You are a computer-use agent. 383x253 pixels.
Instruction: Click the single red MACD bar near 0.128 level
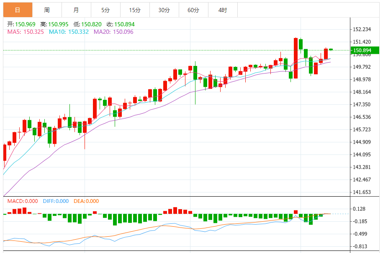[x=296, y=212]
